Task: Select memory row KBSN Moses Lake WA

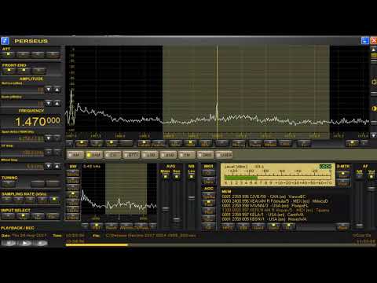Action: 264,219
